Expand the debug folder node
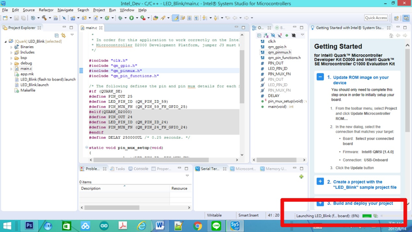The height and width of the screenshot is (232, 412). click(x=11, y=63)
